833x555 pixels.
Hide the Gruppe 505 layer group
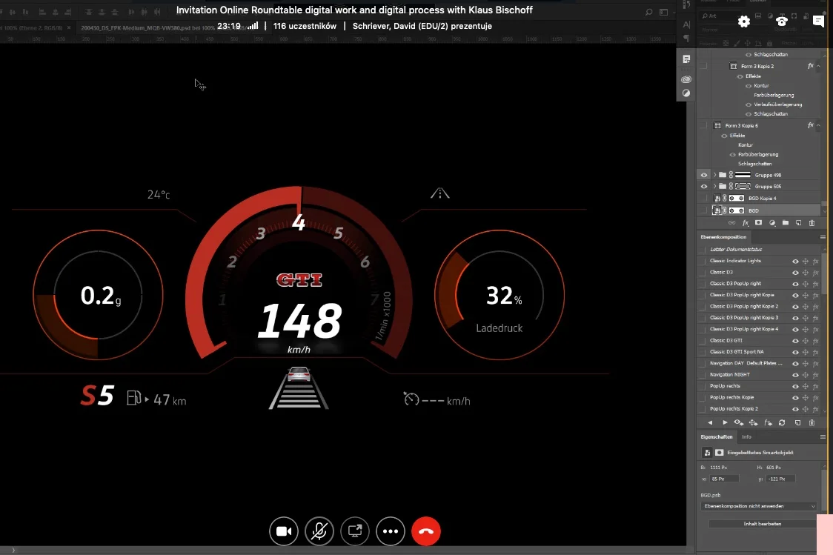click(x=704, y=187)
